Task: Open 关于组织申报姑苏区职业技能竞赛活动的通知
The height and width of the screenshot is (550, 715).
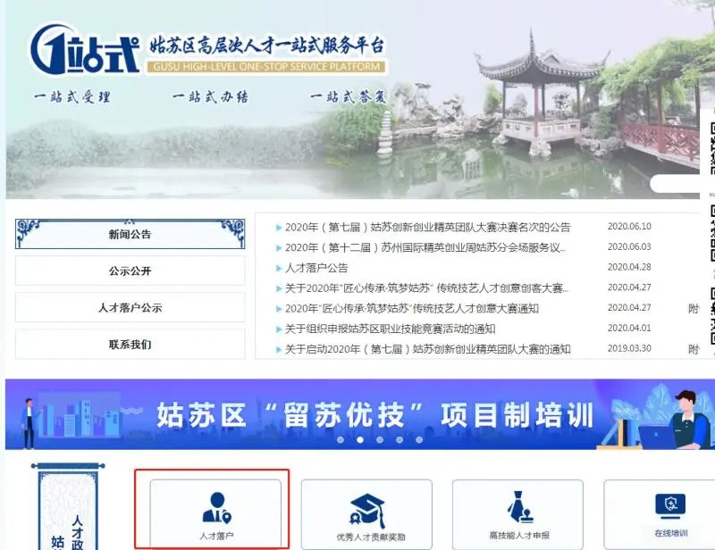Action: [x=391, y=329]
